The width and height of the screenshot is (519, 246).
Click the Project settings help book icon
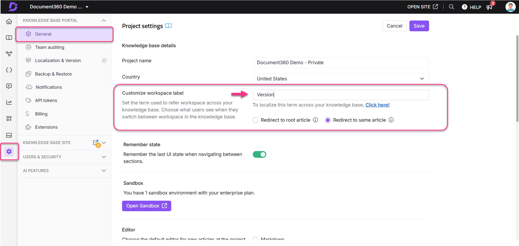tap(168, 26)
